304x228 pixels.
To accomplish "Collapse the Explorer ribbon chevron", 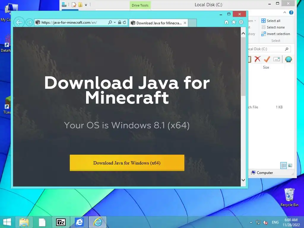I will [285, 12].
